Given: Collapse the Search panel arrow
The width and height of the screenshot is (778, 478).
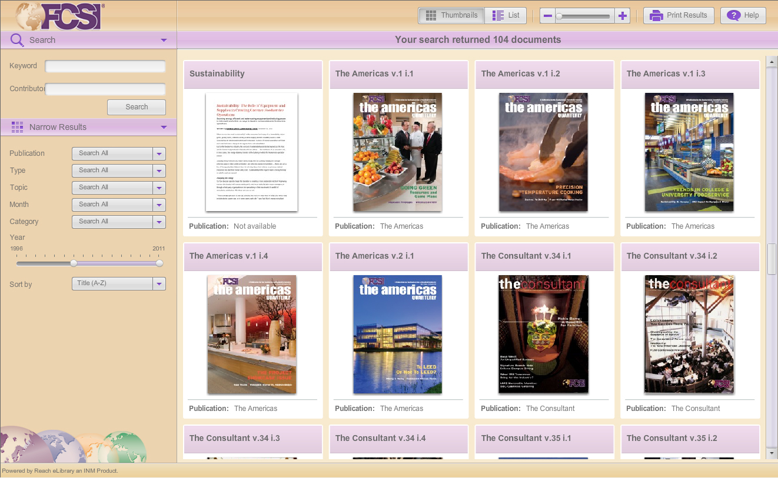Looking at the screenshot, I should [x=164, y=40].
